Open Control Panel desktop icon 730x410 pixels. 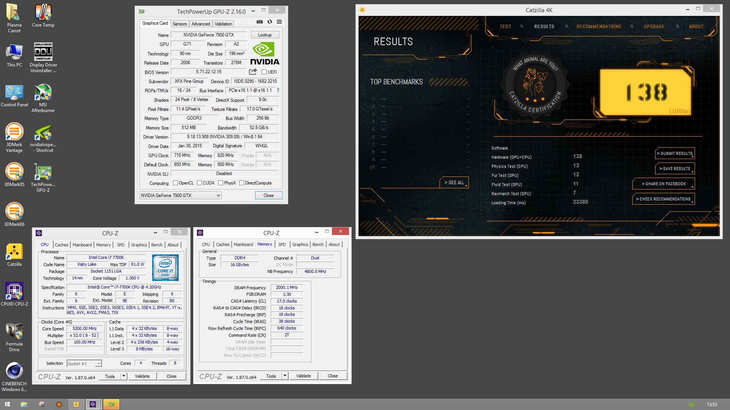click(14, 96)
